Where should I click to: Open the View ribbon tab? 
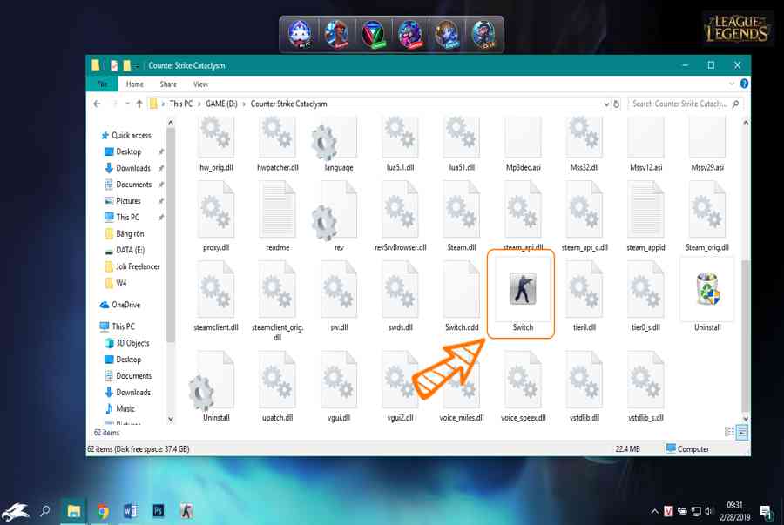(x=200, y=84)
